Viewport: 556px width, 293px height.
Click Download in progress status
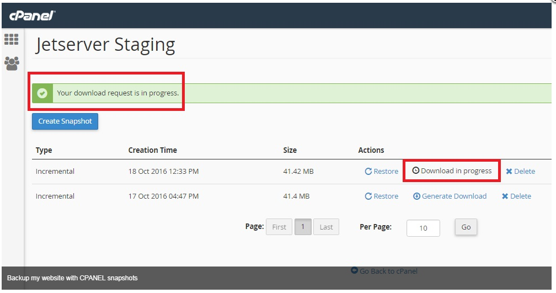tap(452, 171)
